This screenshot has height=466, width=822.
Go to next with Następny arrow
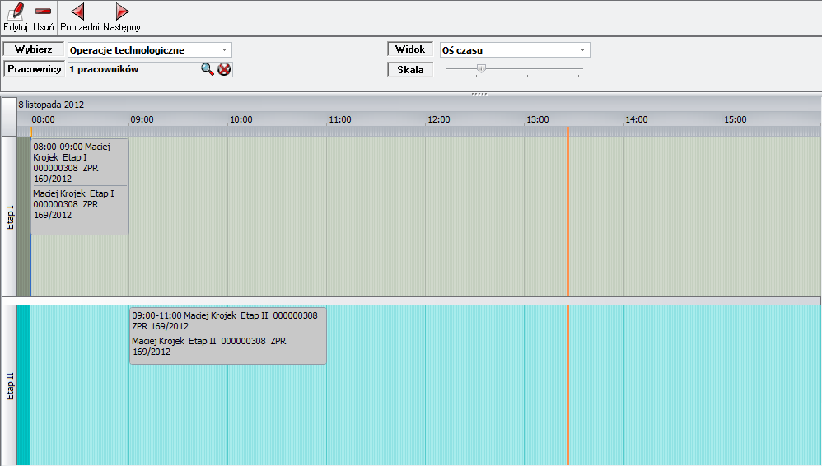pyautogui.click(x=122, y=11)
